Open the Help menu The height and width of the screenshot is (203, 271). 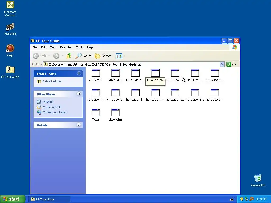pos(90,47)
